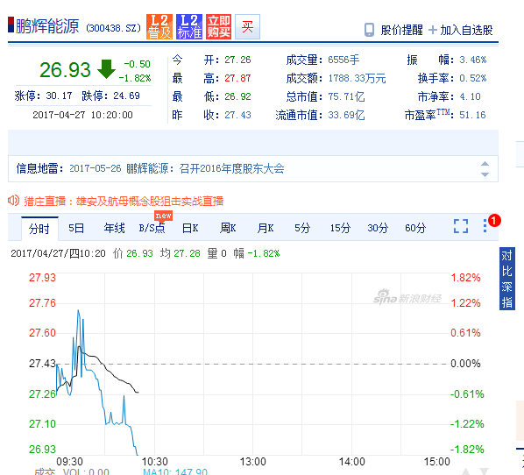
Task: Click 最低 value 26.92
Action: click(x=237, y=96)
